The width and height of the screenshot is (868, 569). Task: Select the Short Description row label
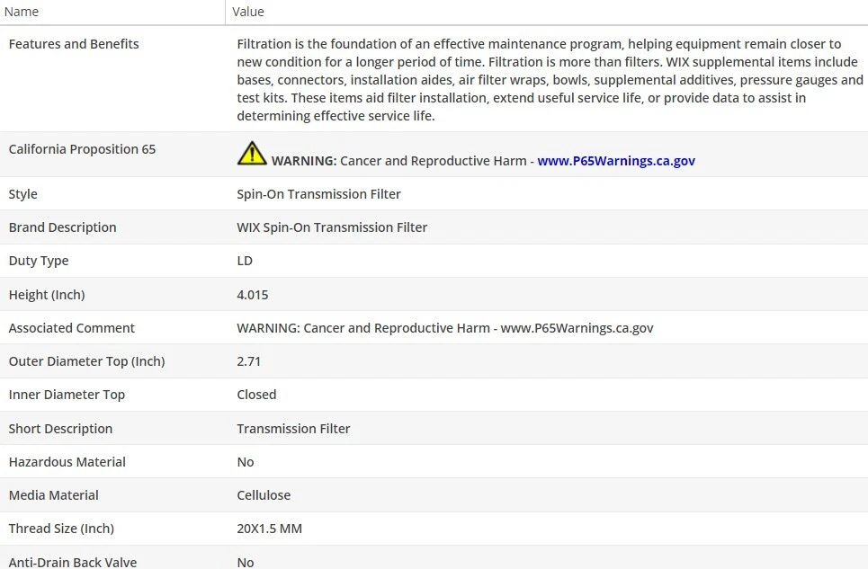point(60,429)
